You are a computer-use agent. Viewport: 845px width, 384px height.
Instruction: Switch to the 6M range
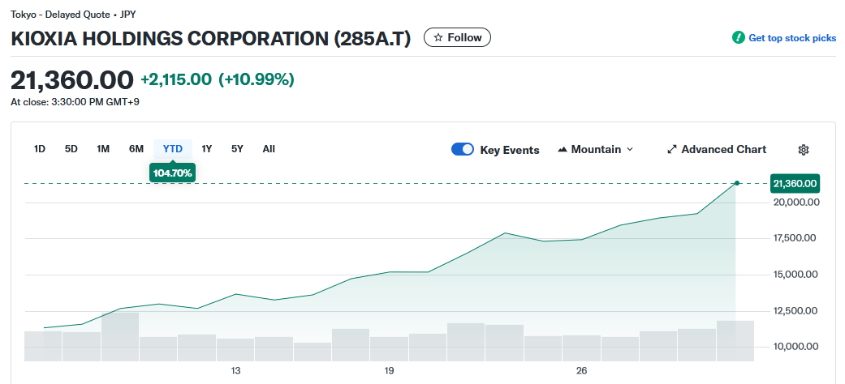point(136,149)
